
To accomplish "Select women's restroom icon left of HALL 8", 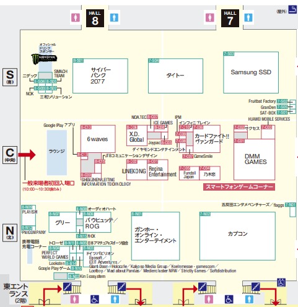I will click(76, 17).
